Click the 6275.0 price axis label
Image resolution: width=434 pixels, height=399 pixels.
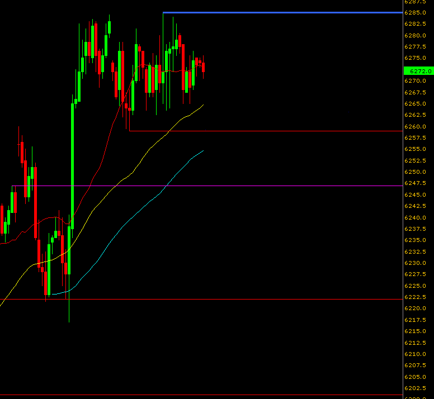[x=415, y=58]
